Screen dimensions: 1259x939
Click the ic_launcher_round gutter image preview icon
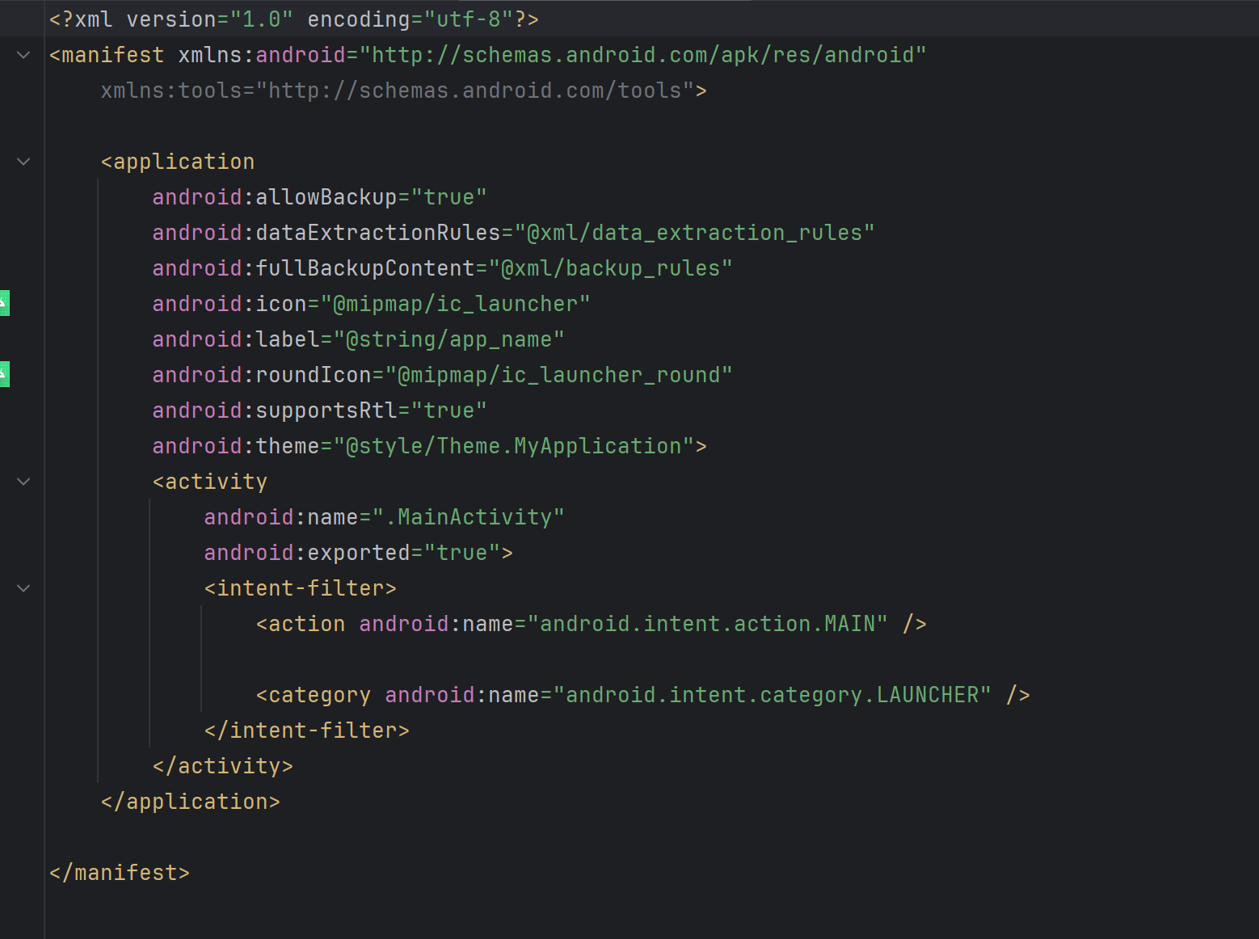click(x=4, y=374)
